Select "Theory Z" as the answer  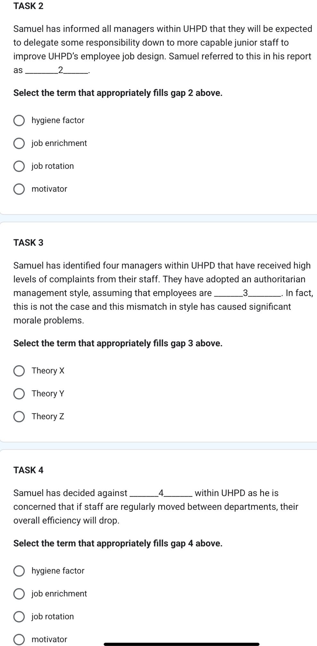pos(19,416)
